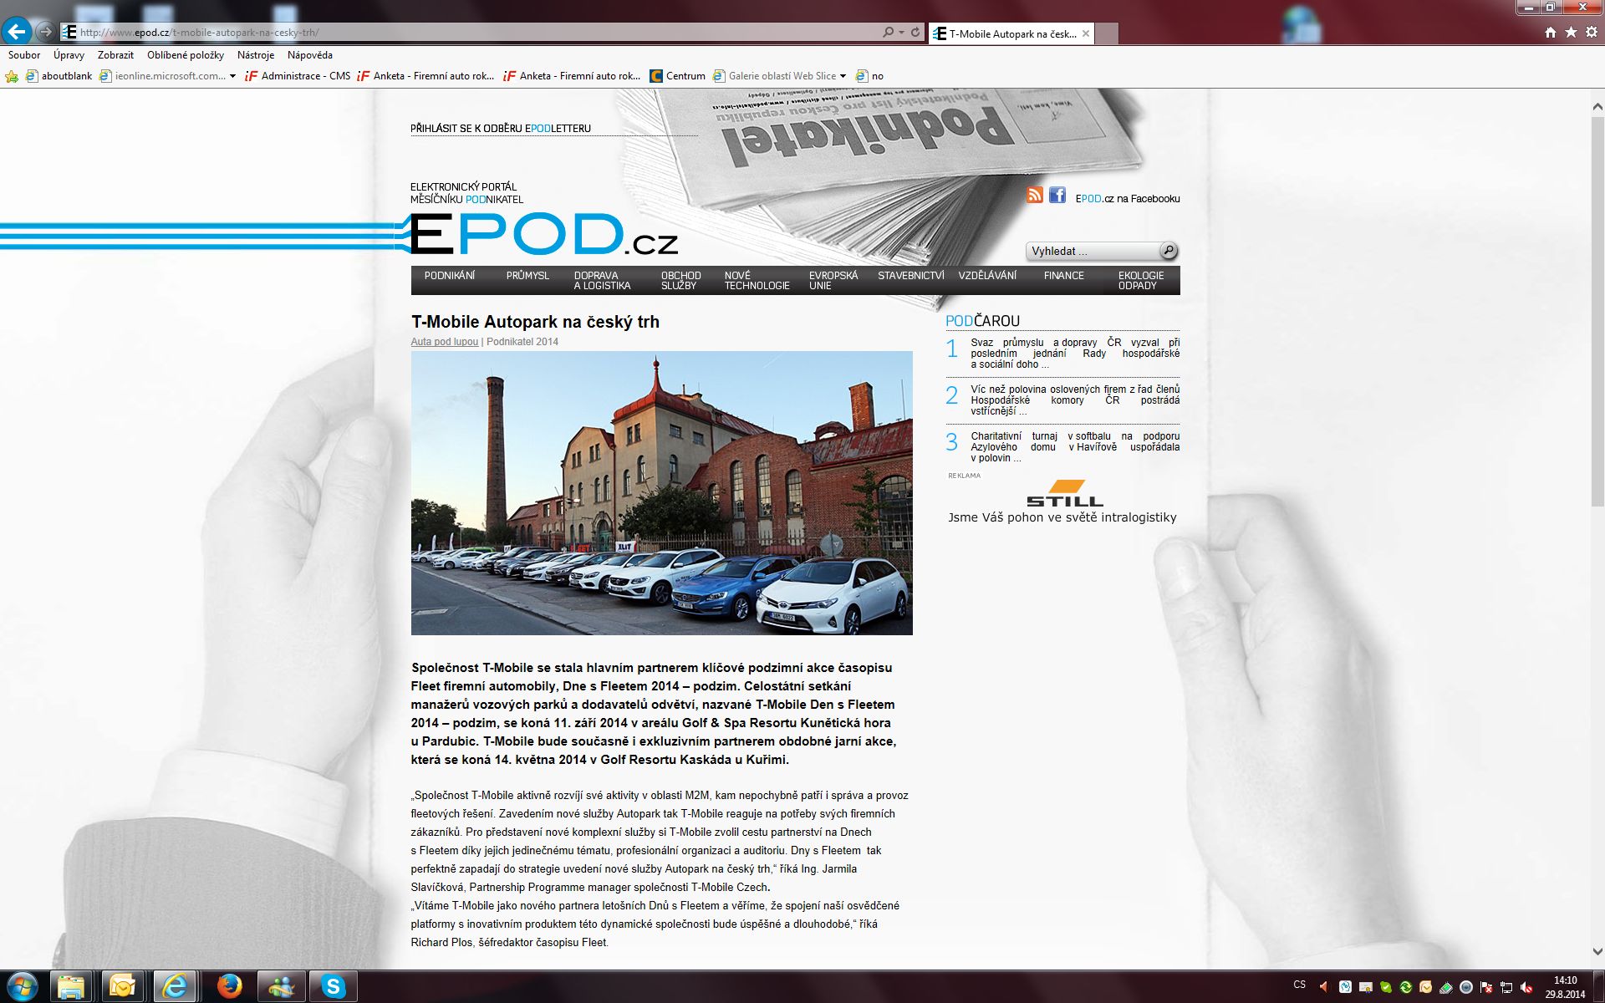
Task: Open the messenger people icon in taskbar
Action: (x=281, y=987)
